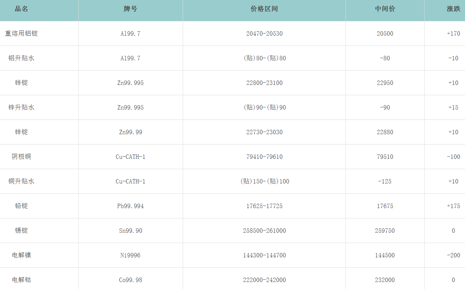The height and width of the screenshot is (289, 465).
Task: Click the 锡锭 product name
Action: (x=21, y=231)
